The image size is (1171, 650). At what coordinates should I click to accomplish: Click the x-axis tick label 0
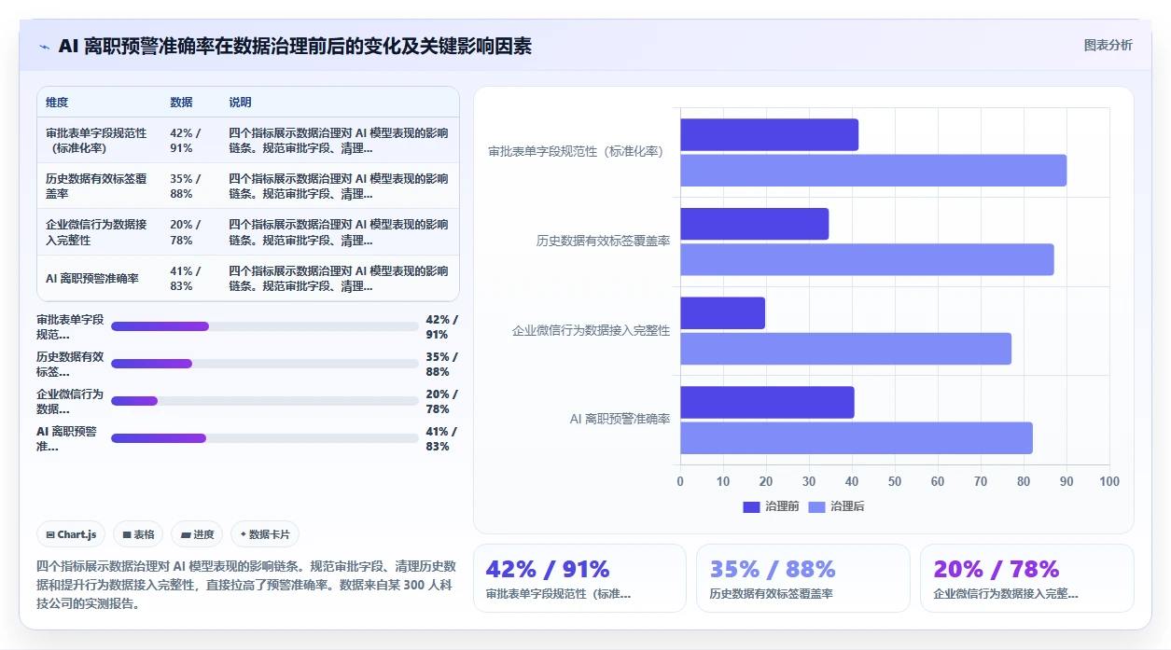[680, 481]
